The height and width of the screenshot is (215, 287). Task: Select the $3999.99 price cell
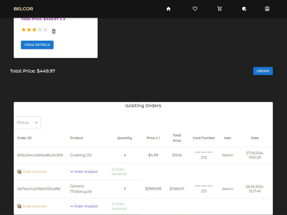153,189
